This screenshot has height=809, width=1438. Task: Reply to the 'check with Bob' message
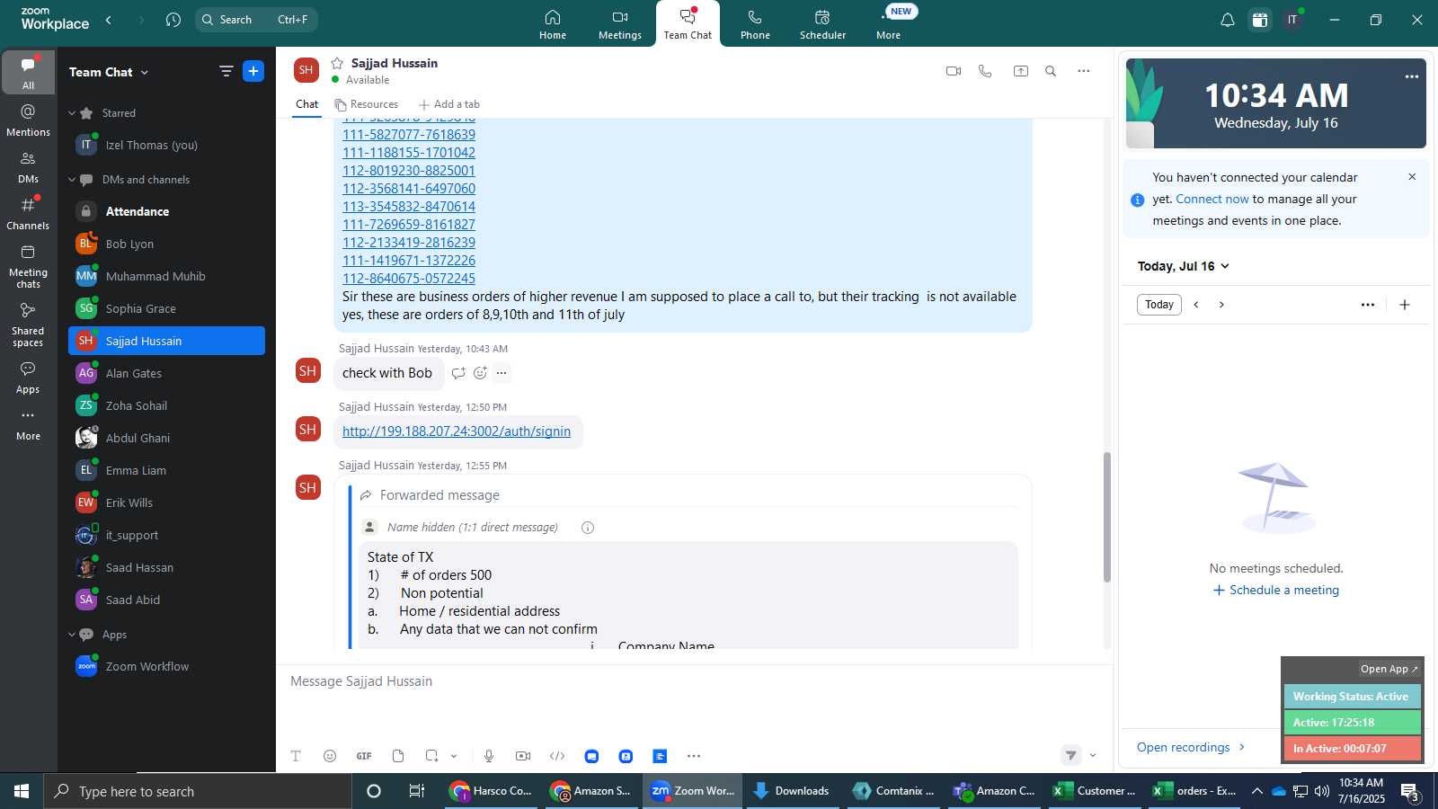458,373
